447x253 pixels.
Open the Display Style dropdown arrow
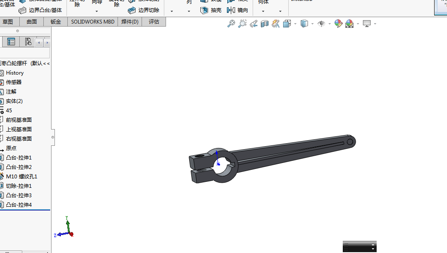pyautogui.click(x=312, y=24)
